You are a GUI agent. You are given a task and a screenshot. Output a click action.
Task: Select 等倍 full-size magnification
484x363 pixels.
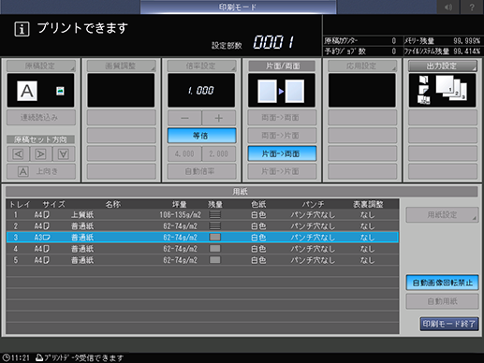click(201, 136)
